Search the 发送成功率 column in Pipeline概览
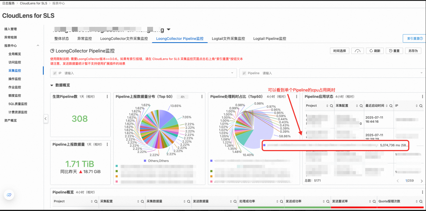 [x=328, y=201]
